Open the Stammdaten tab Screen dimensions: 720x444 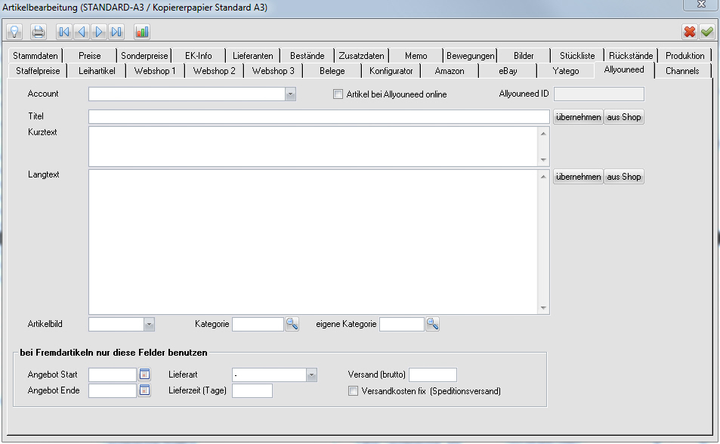[x=35, y=56]
